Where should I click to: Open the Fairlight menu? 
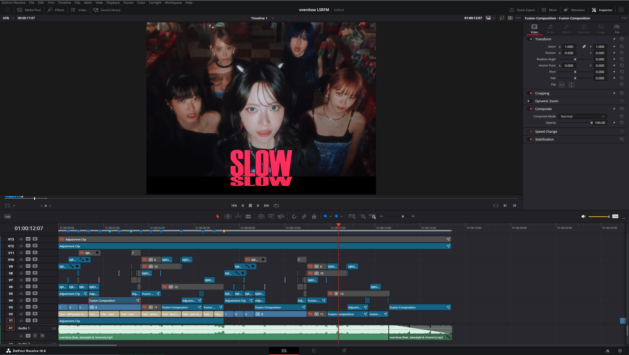(x=155, y=3)
